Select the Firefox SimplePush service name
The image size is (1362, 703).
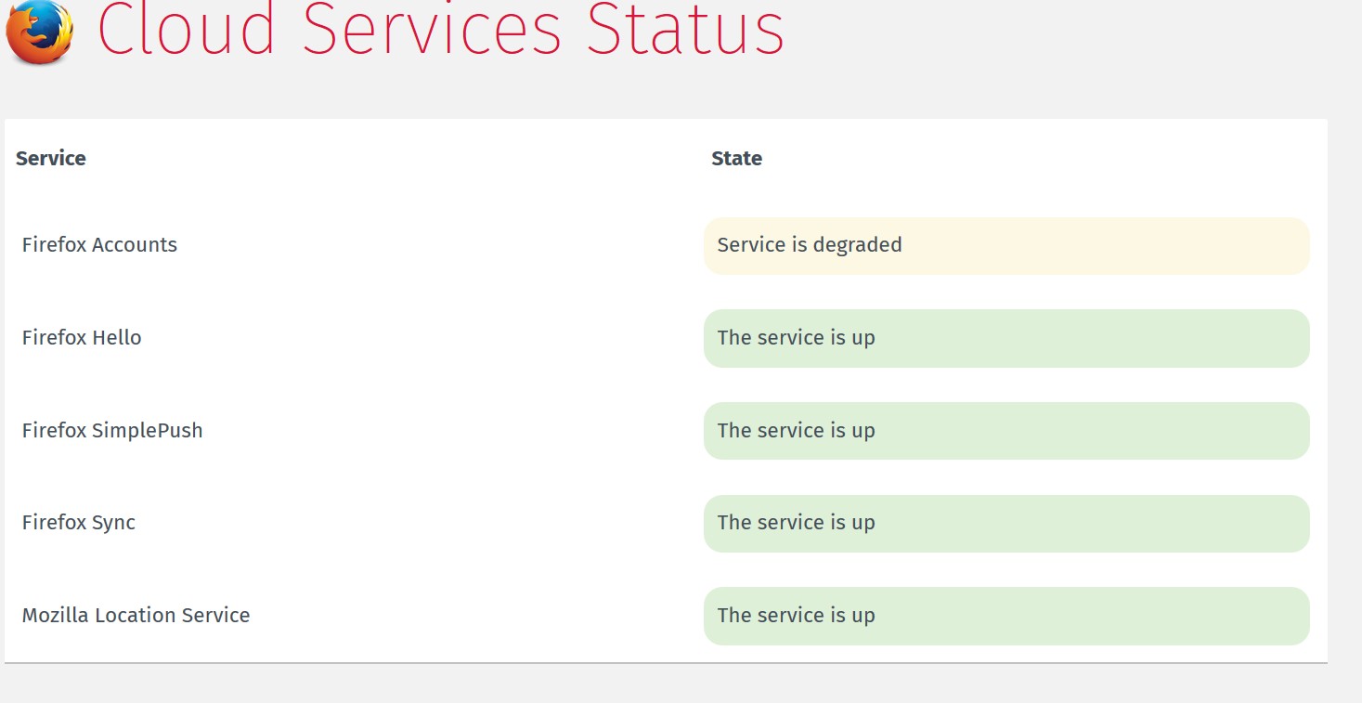pos(112,431)
